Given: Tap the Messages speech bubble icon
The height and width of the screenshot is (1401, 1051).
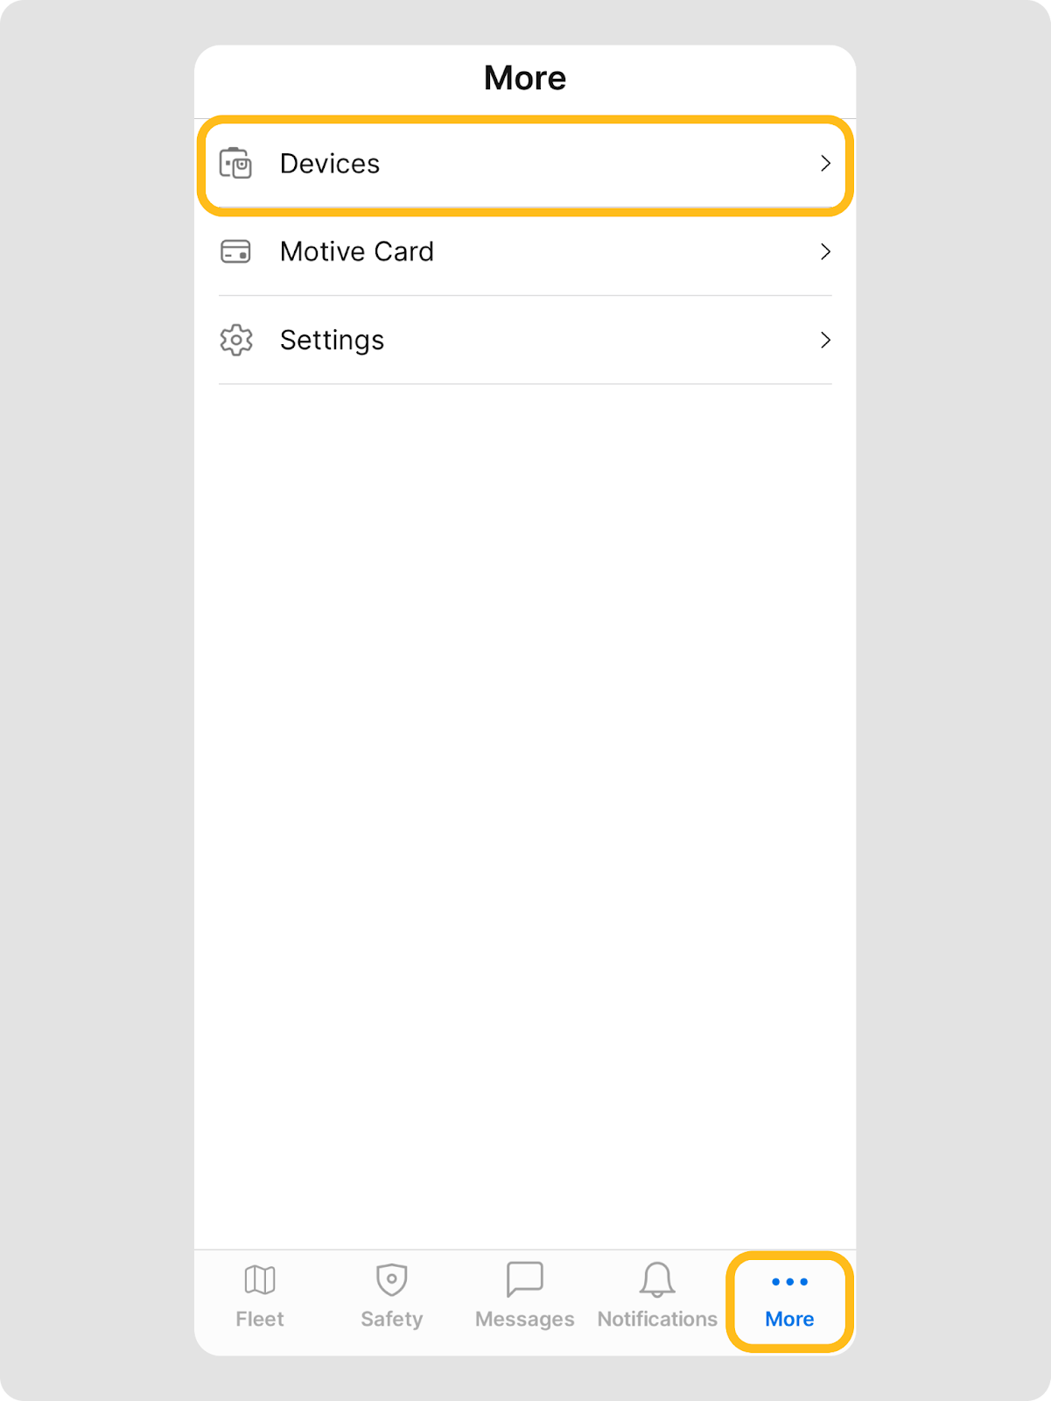Looking at the screenshot, I should [x=525, y=1280].
